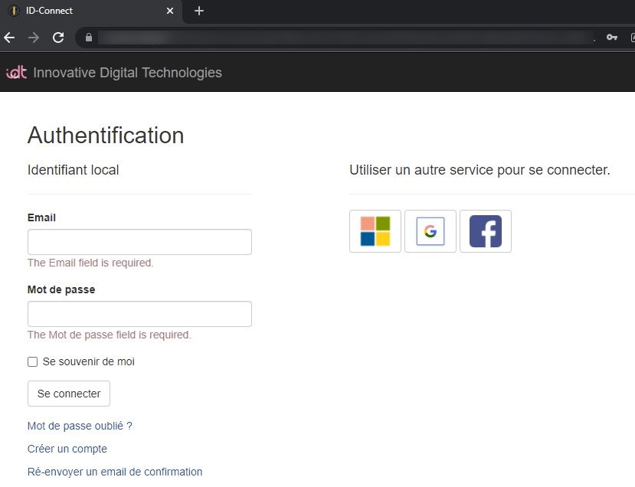The image size is (635, 487).
Task: Open the 'Mot de passe oublié ?' link
Action: pos(80,426)
